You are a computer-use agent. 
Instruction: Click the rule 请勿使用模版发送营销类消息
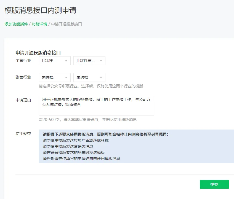[x=68, y=146]
